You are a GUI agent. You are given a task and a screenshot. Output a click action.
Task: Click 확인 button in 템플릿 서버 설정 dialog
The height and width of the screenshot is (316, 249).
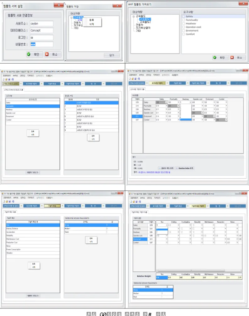35,54
